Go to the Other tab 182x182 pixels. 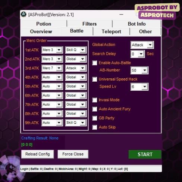145,32
